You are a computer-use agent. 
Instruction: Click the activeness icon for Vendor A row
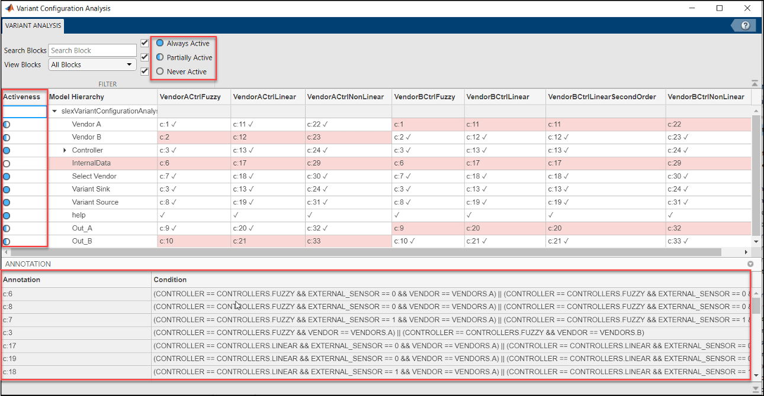click(7, 124)
